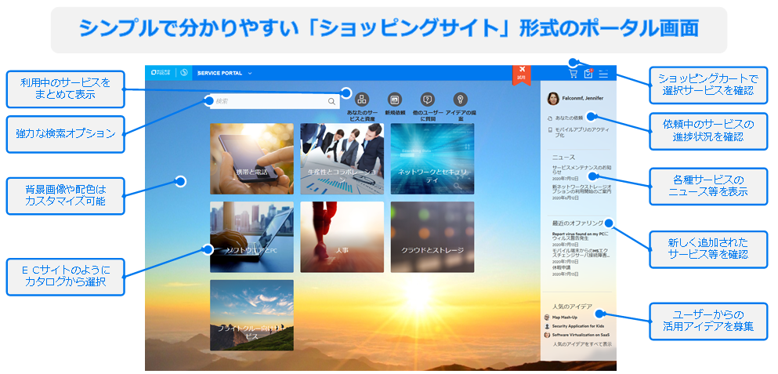The height and width of the screenshot is (374, 778).
Task: Open the hamburger menu in header
Action: click(603, 74)
